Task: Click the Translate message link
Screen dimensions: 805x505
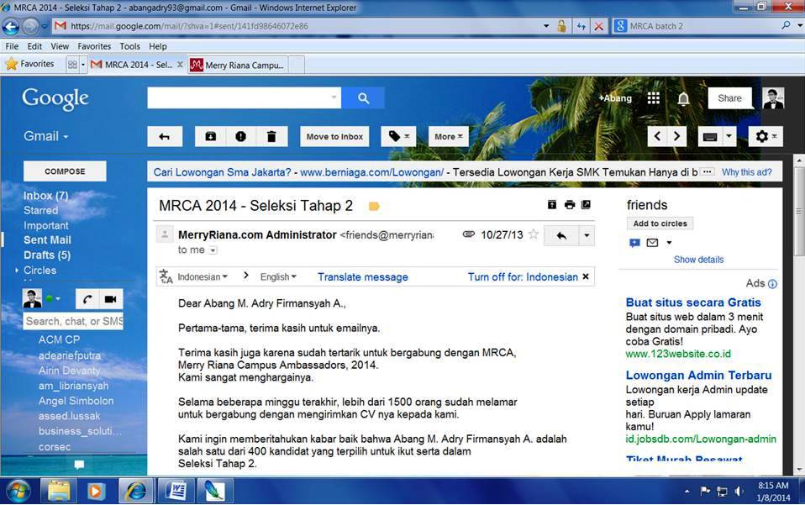Action: (x=362, y=277)
